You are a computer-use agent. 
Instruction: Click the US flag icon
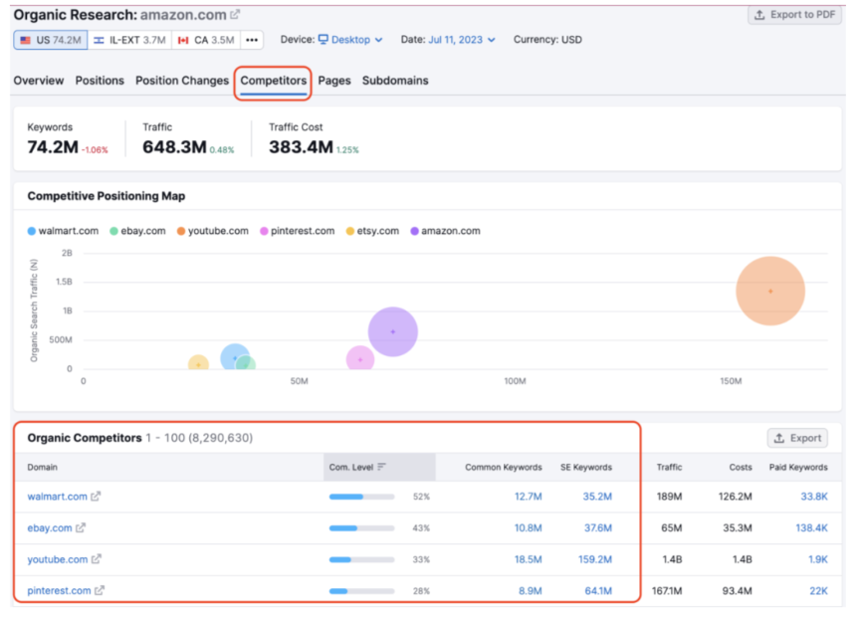[26, 40]
